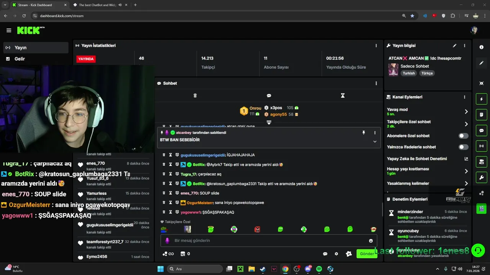
Task: Expand Hesap yaşı kısıtlaması chevron
Action: 466,171
